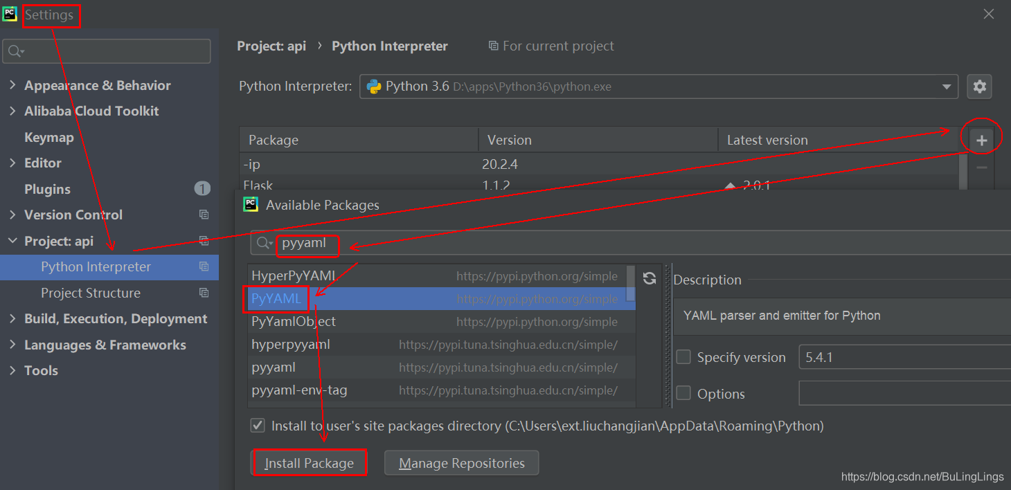Toggle Install to user's site packages checkbox
Viewport: 1011px width, 490px height.
(258, 426)
